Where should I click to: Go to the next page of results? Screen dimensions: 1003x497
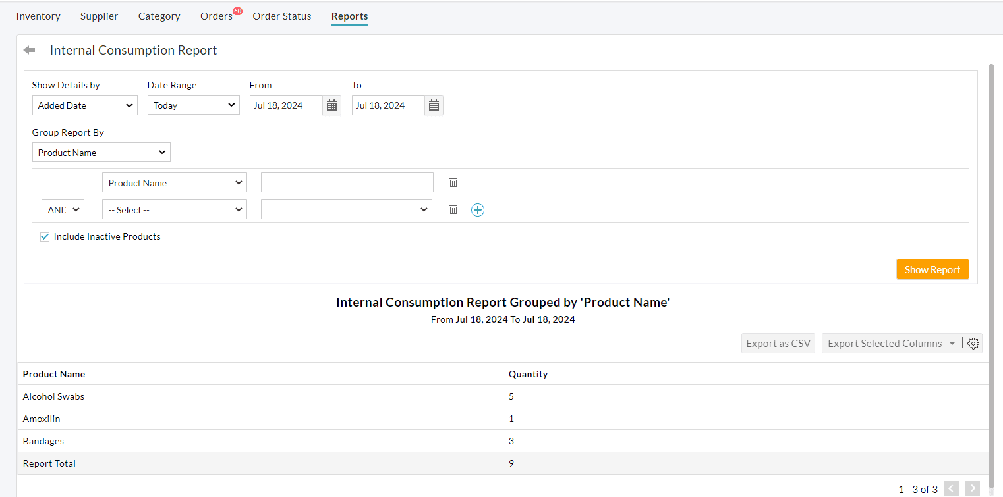pos(973,488)
